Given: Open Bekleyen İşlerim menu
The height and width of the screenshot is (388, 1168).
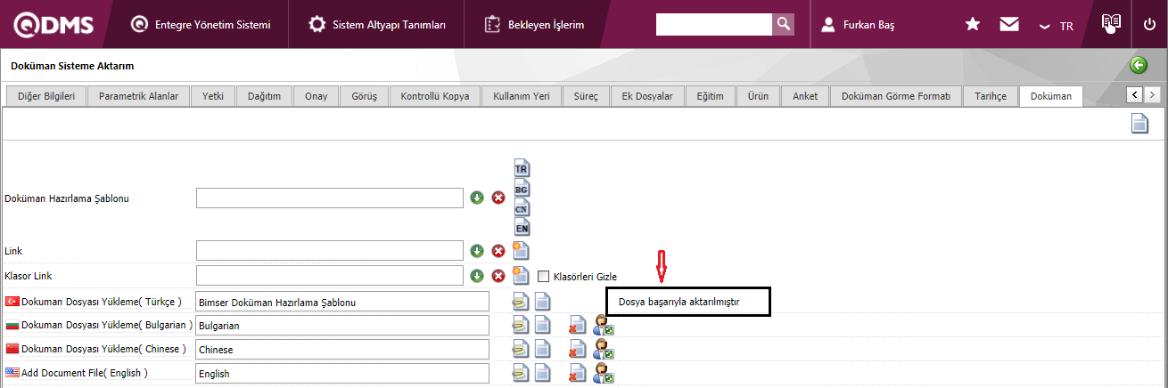Looking at the screenshot, I should (x=534, y=24).
